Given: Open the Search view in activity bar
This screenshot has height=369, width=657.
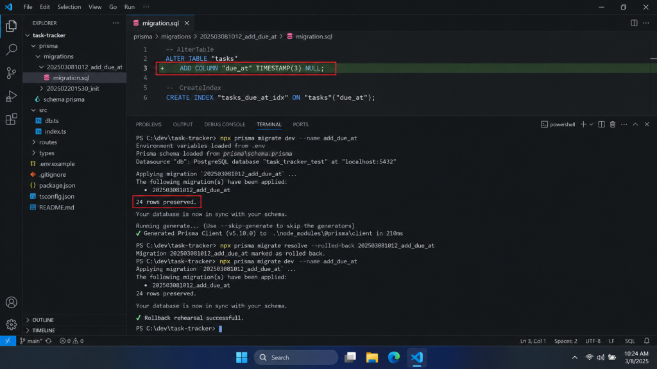Looking at the screenshot, I should tap(12, 49).
